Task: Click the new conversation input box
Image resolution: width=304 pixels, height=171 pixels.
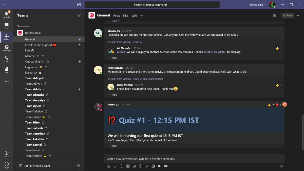Action: click(x=194, y=159)
